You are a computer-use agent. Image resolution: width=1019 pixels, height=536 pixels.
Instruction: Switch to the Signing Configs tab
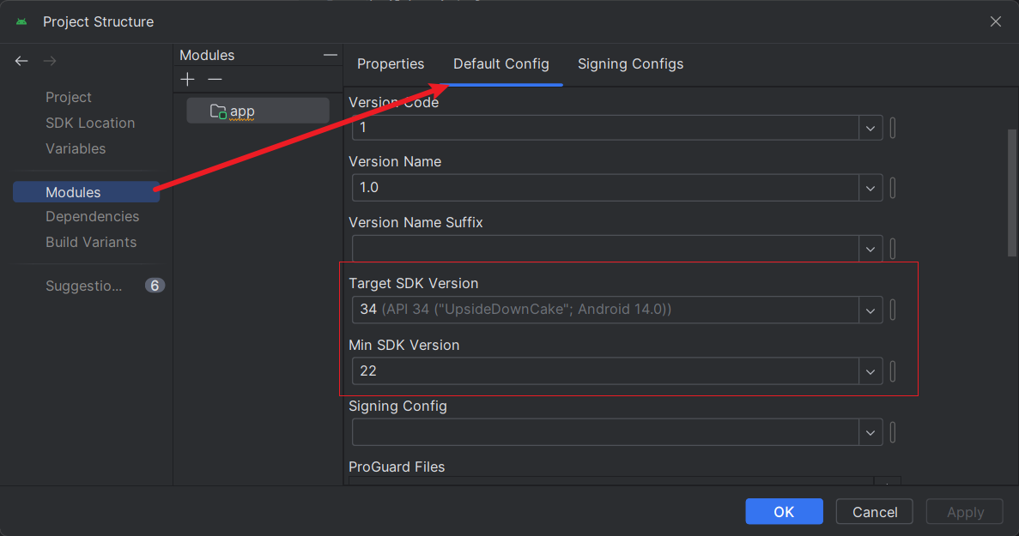tap(630, 63)
